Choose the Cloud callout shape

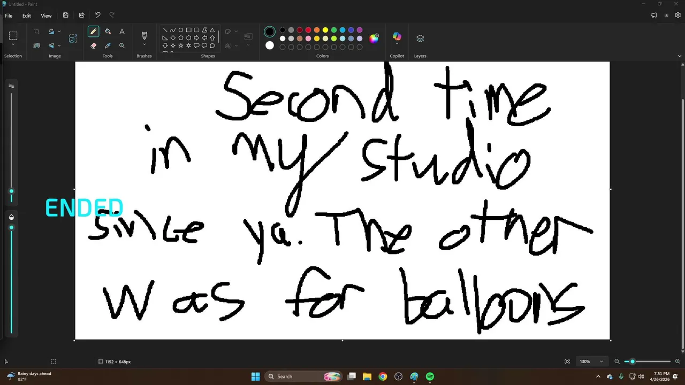(x=212, y=45)
